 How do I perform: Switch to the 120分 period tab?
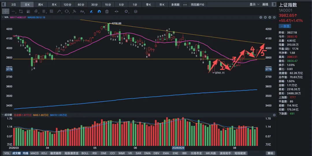coord(67,4)
